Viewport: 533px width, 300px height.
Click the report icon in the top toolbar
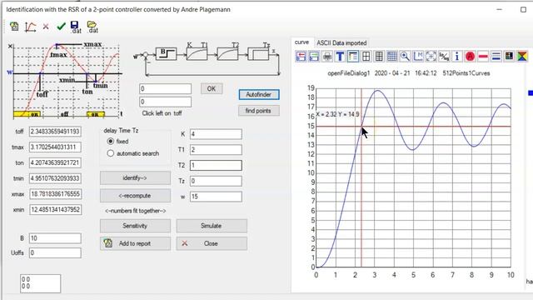[14, 27]
